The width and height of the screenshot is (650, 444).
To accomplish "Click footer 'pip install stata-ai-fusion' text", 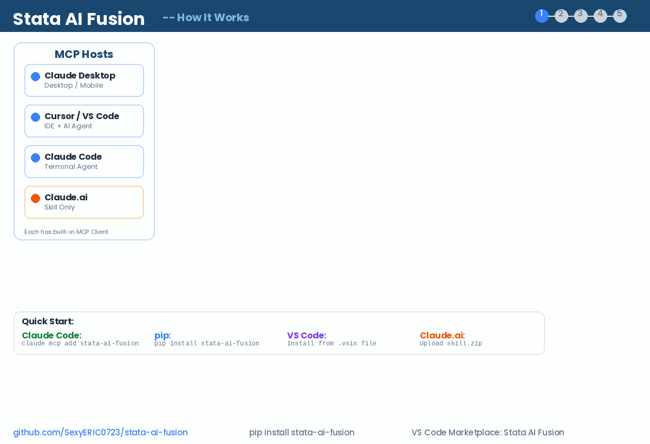I will 302,433.
